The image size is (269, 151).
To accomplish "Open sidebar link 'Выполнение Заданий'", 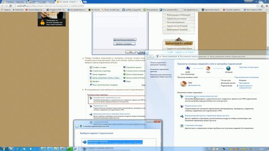I will pyautogui.click(x=177, y=29).
